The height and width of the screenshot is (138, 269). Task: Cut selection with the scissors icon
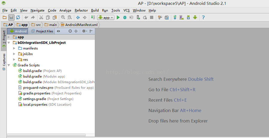pyautogui.click(x=41, y=18)
